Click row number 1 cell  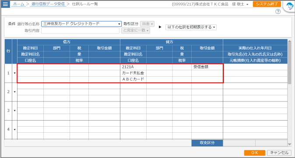click(8, 73)
